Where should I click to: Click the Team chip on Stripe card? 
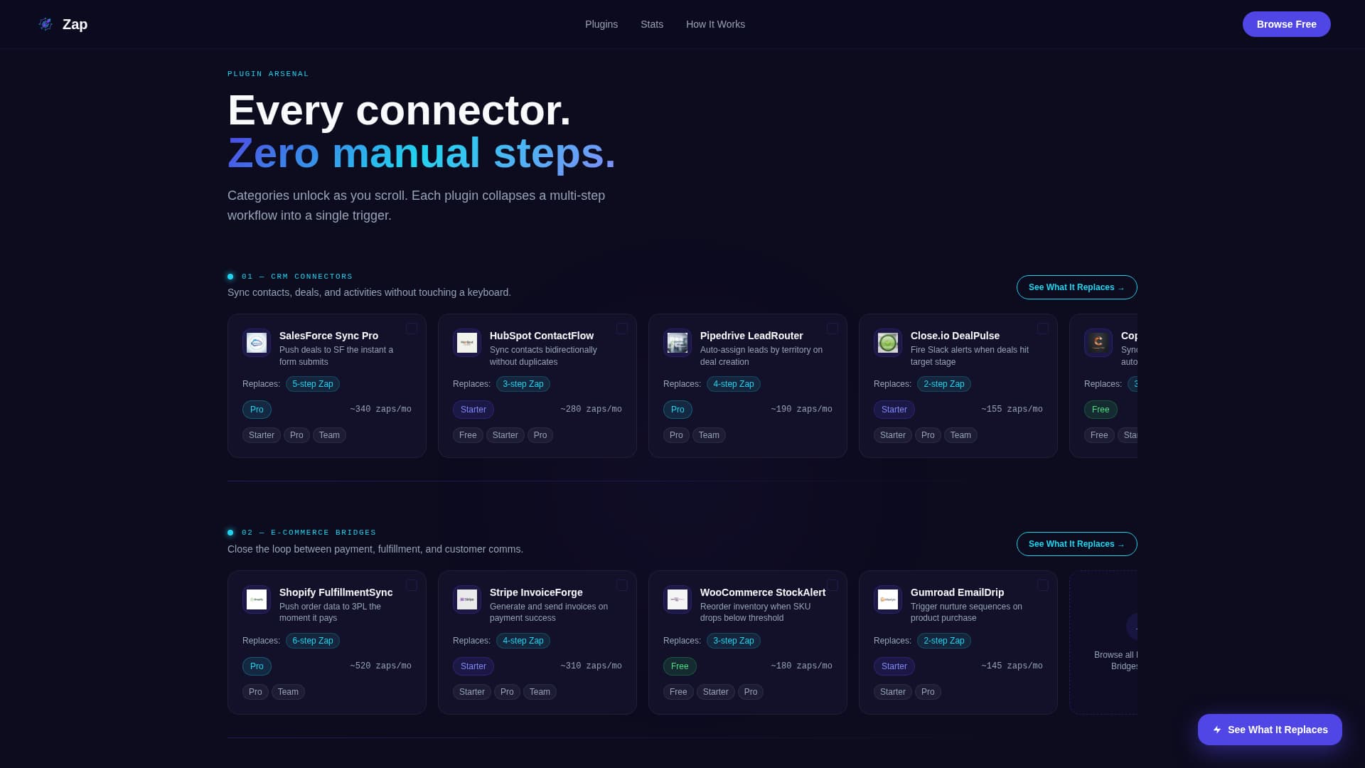[540, 692]
